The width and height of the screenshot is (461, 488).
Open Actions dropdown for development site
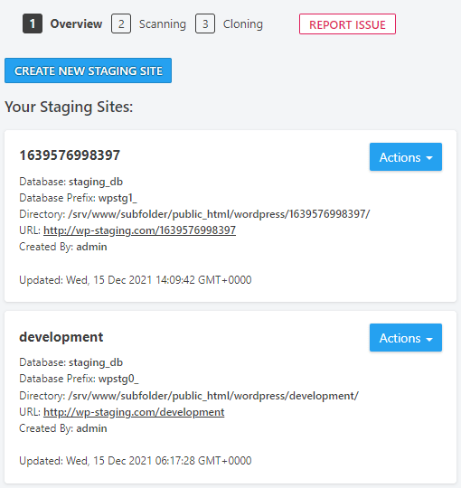[x=406, y=338]
